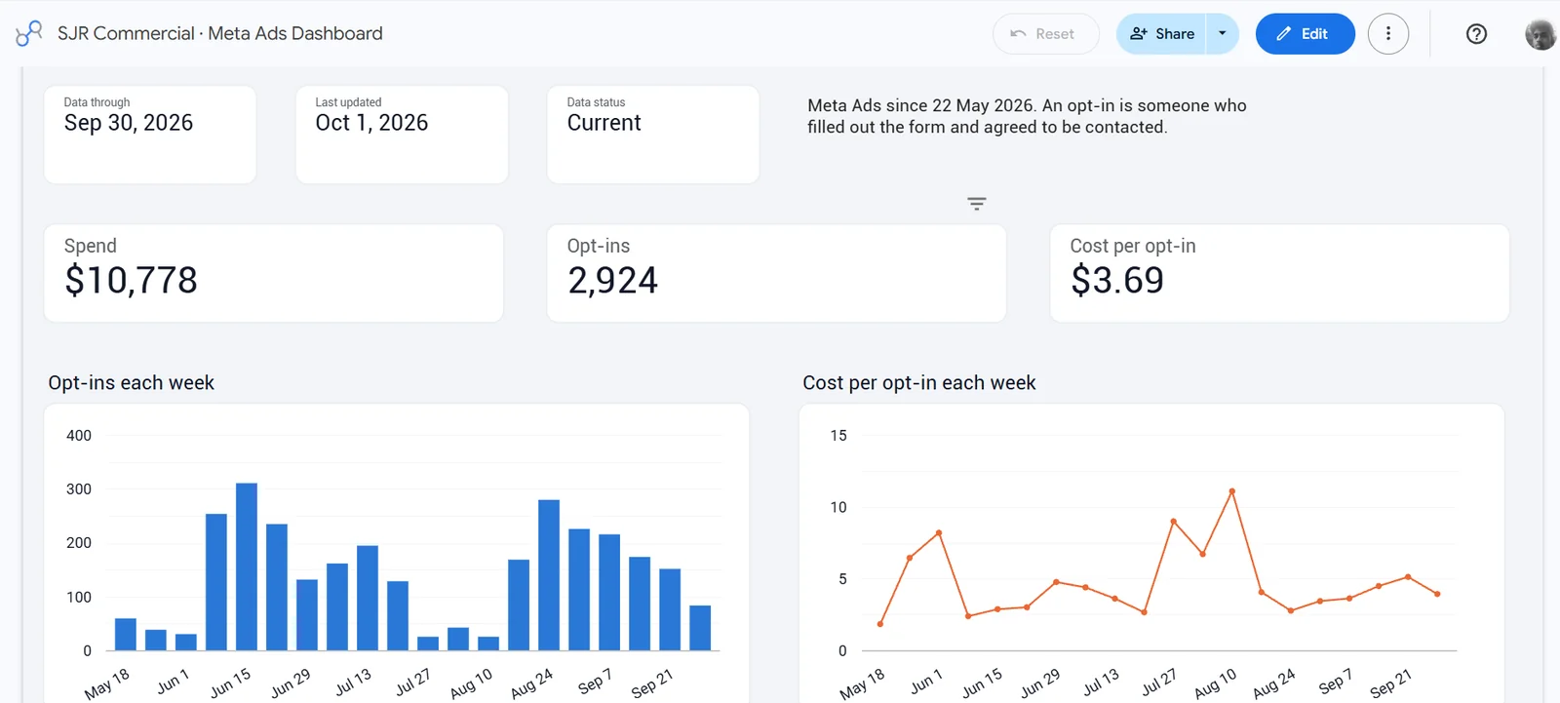Click the Looker Studio logo icon
The height and width of the screenshot is (703, 1560).
(29, 33)
